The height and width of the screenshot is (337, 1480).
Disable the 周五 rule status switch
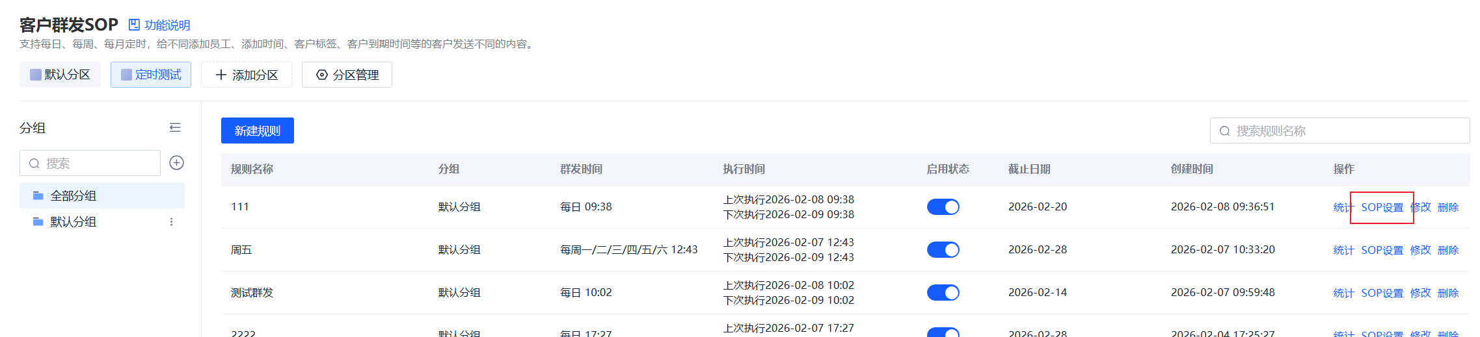[943, 250]
